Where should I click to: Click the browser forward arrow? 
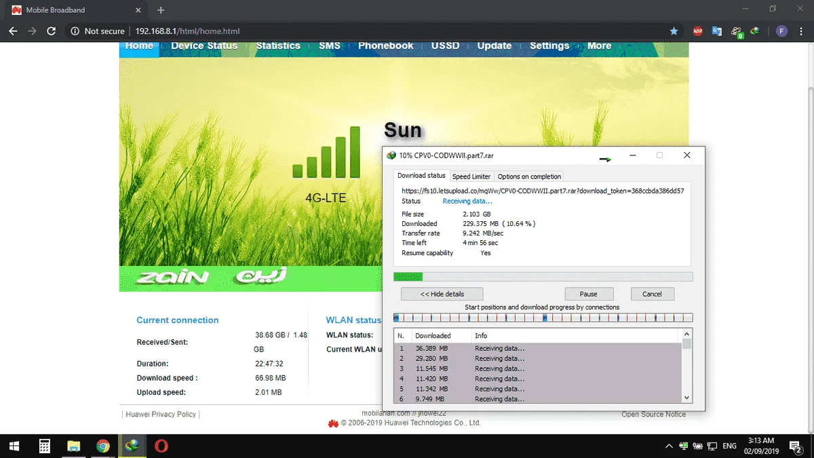tap(32, 31)
